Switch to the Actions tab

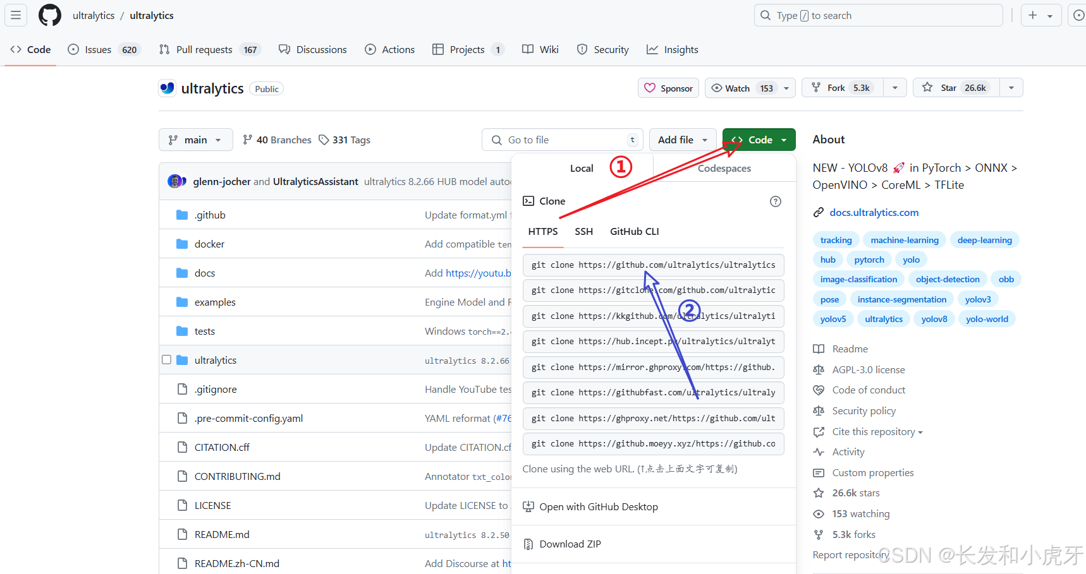click(390, 50)
